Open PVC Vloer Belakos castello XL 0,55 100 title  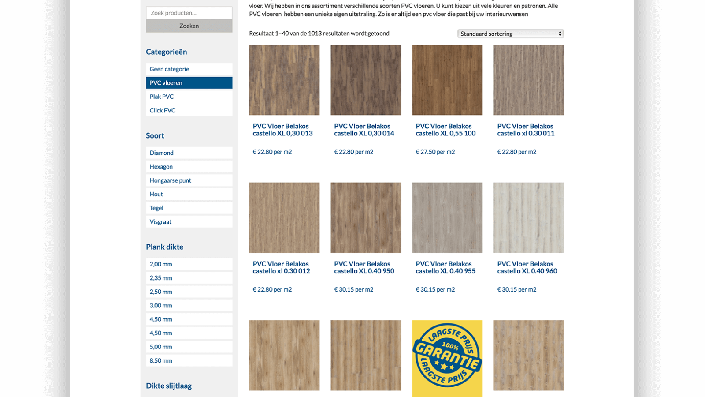tap(445, 130)
